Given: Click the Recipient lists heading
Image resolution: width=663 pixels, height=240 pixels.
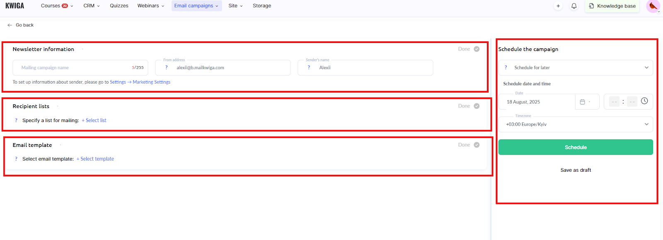Looking at the screenshot, I should point(31,106).
